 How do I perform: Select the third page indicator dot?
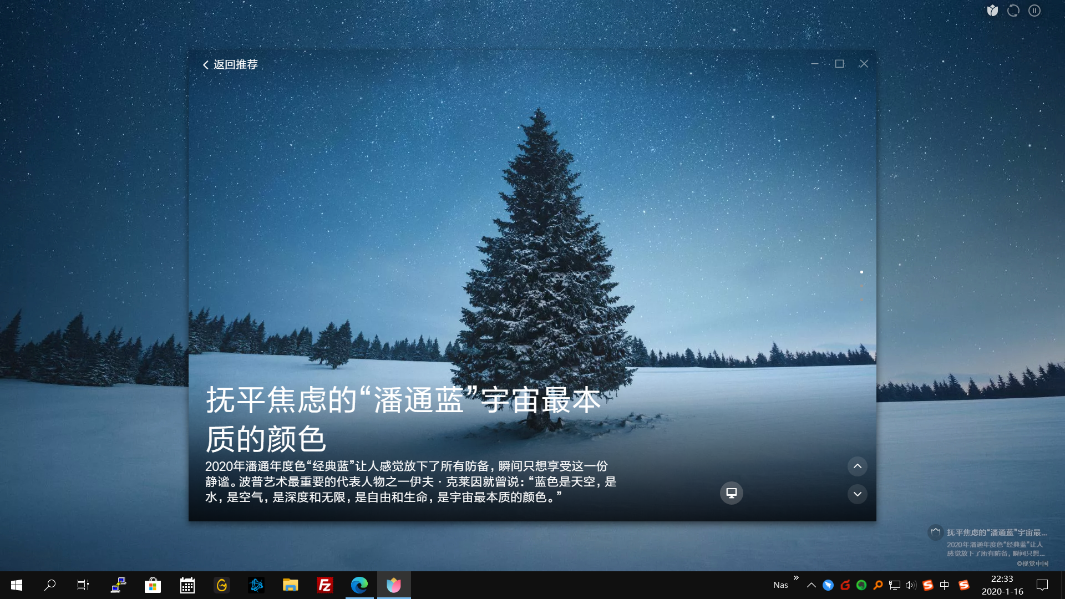tap(861, 300)
